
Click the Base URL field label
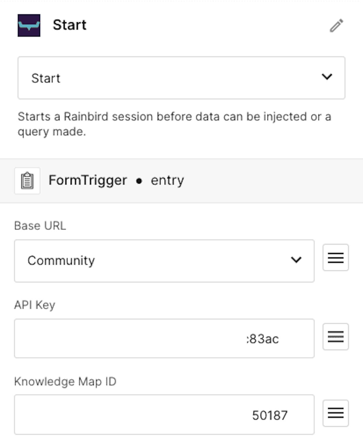40,226
